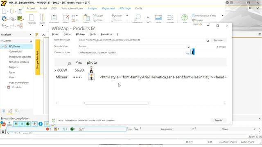The image size is (262, 147).
Task: Select the Produits item in the Analyse tree
Action: (17, 87)
